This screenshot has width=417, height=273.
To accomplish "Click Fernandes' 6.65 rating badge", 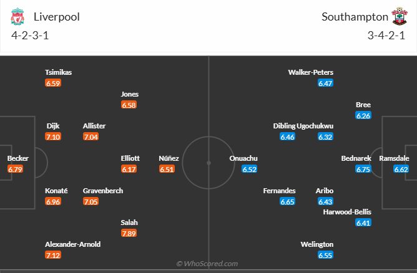I will [x=287, y=201].
